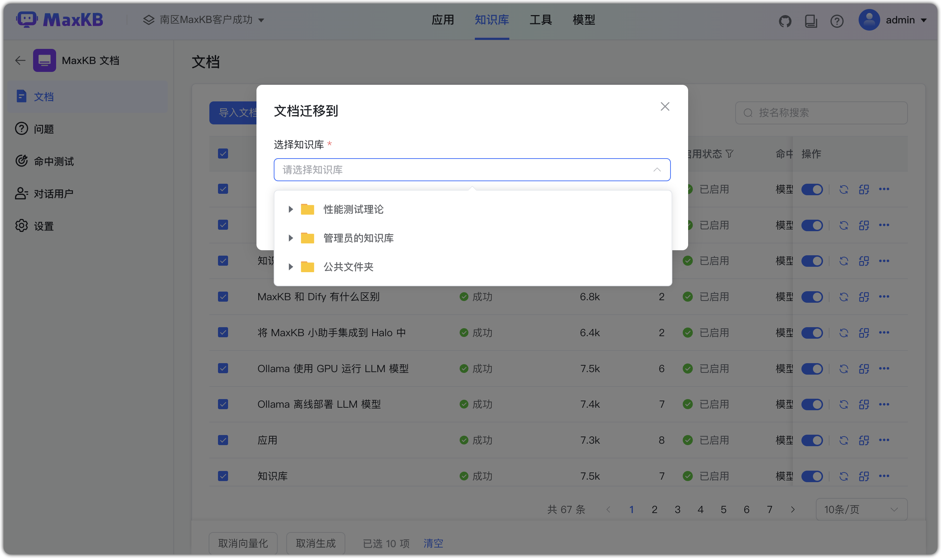
Task: Click generate icon in Ollama 离线部署 row
Action: 864,404
